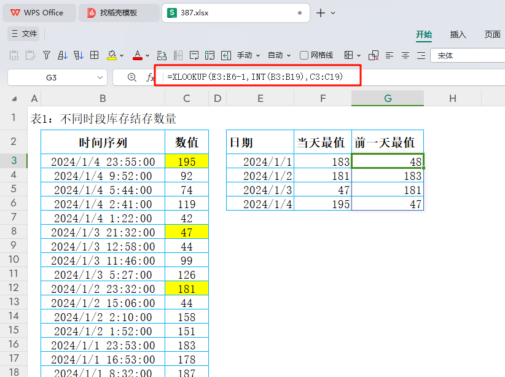Apply the red font color
This screenshot has width=505, height=377.
(x=138, y=55)
